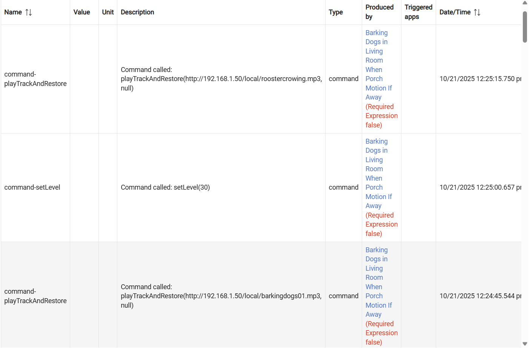The image size is (530, 348).
Task: Click the sort arrows beside Name
Action: pyautogui.click(x=29, y=12)
